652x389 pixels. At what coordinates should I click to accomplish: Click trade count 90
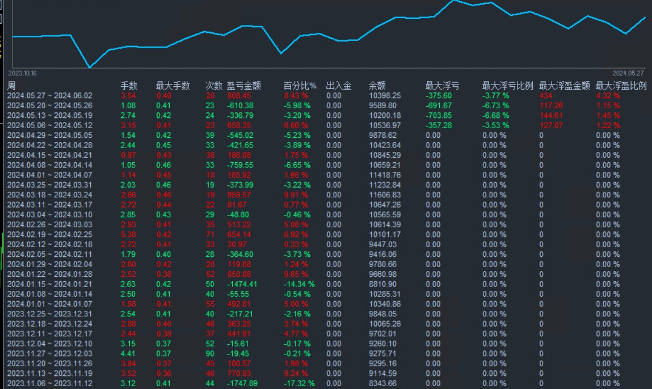point(210,354)
